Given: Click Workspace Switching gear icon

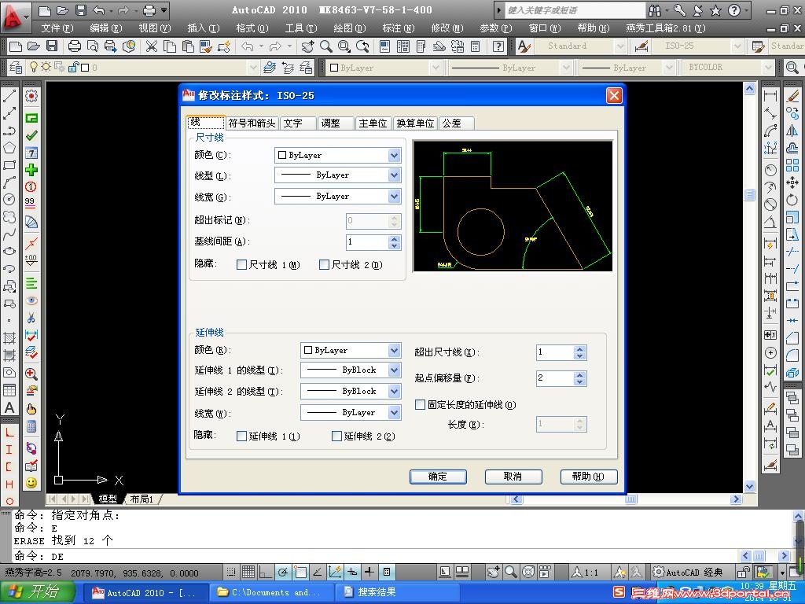Looking at the screenshot, I should click(659, 572).
